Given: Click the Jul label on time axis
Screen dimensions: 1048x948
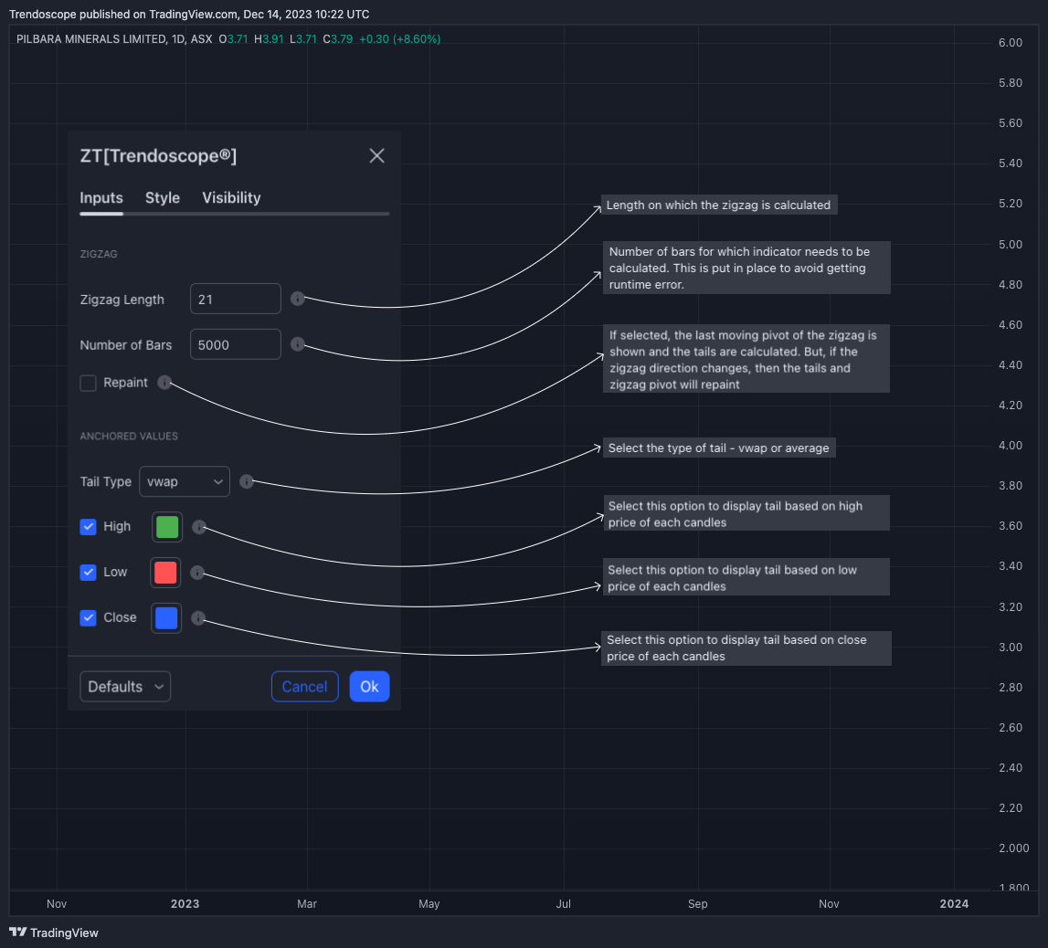Looking at the screenshot, I should [x=564, y=904].
